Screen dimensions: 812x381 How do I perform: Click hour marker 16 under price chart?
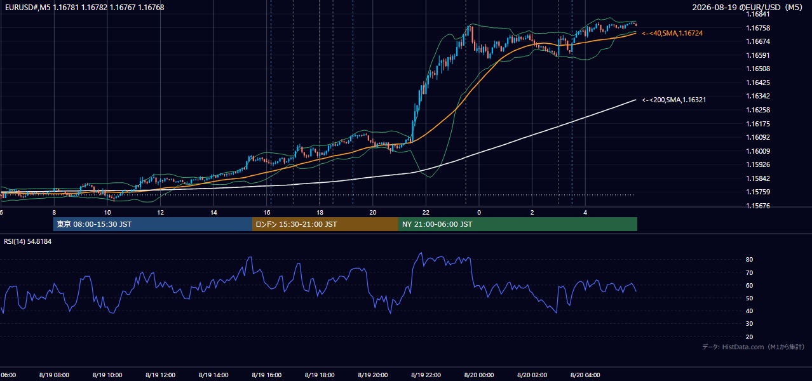pyautogui.click(x=267, y=213)
